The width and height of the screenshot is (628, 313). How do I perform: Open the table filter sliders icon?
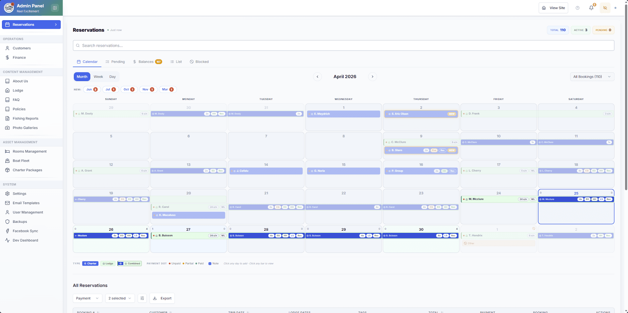pos(142,298)
